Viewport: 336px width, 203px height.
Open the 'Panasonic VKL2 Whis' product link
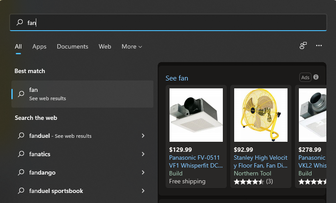coord(312,161)
